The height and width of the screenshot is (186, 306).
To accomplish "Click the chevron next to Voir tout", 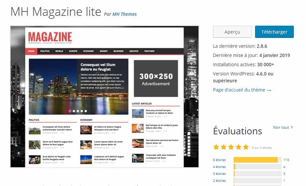I will 292,127.
